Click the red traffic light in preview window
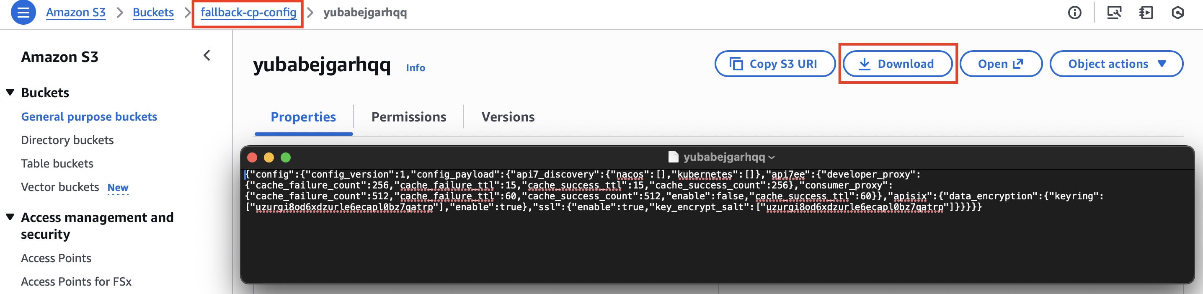 (252, 157)
